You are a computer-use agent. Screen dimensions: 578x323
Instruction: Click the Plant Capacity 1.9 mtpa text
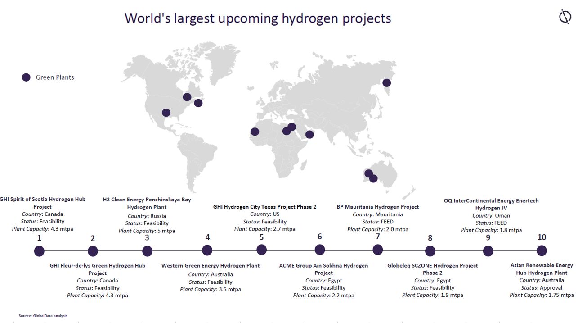(432, 295)
